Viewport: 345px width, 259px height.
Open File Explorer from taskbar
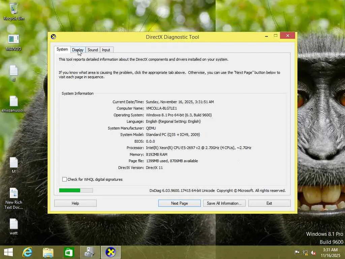tap(48, 252)
